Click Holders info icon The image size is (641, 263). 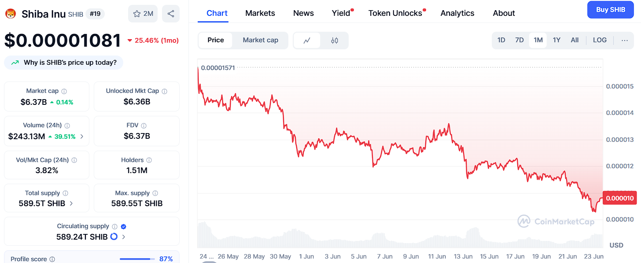tap(149, 160)
